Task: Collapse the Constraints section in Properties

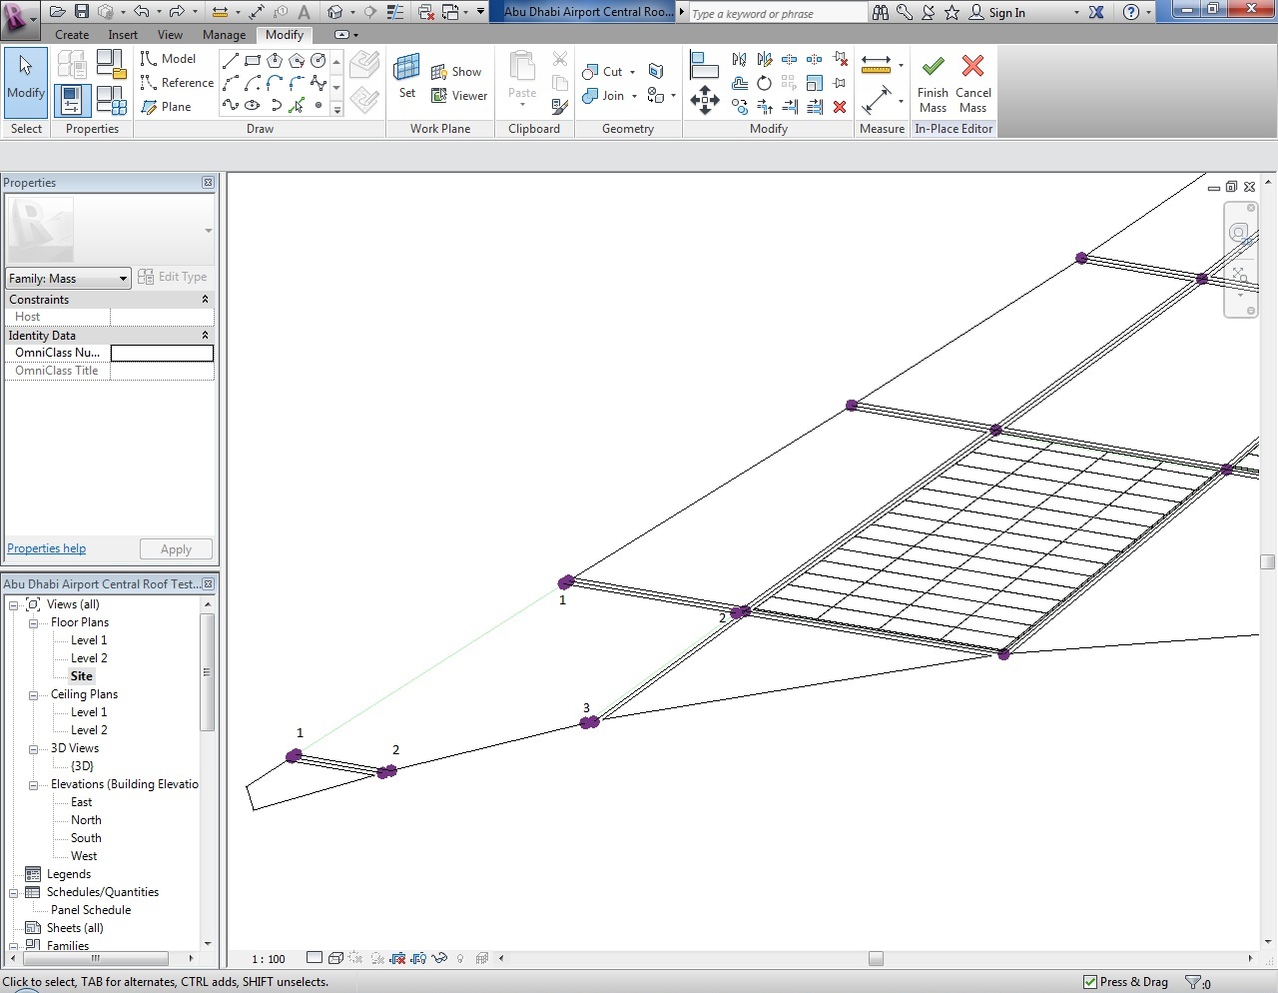Action: pos(205,300)
